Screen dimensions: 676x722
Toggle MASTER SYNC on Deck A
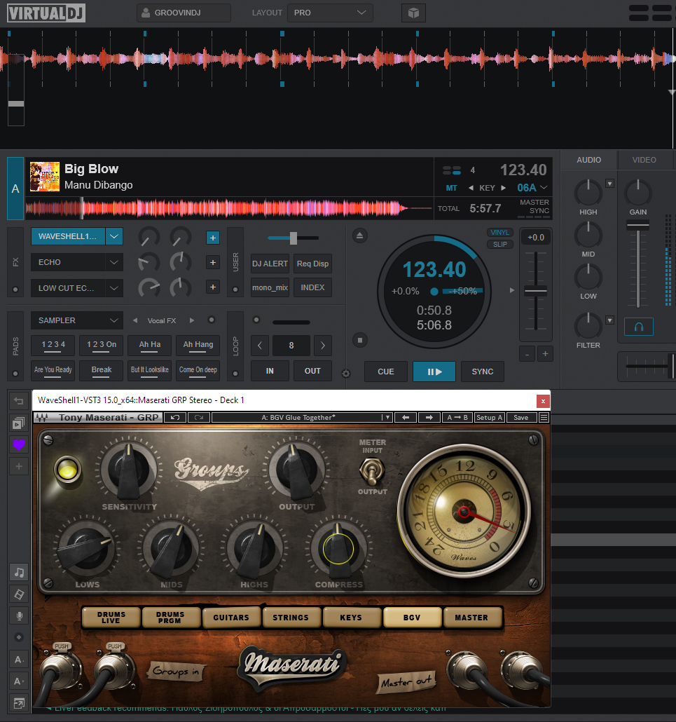534,207
